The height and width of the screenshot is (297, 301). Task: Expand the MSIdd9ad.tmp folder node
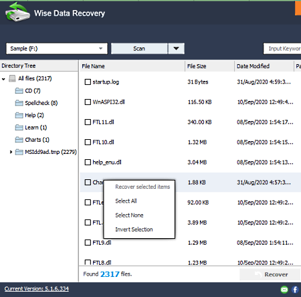11,152
